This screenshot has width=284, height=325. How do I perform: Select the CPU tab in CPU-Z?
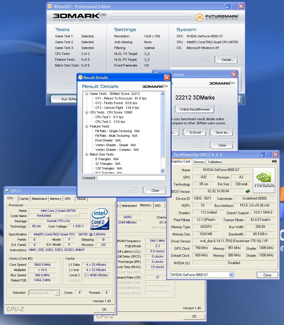10,198
